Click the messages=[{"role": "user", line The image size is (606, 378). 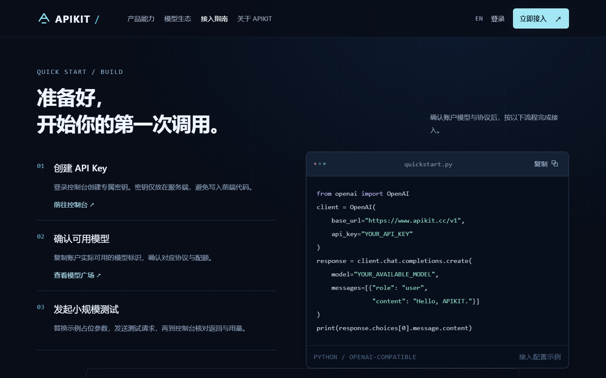click(x=379, y=288)
